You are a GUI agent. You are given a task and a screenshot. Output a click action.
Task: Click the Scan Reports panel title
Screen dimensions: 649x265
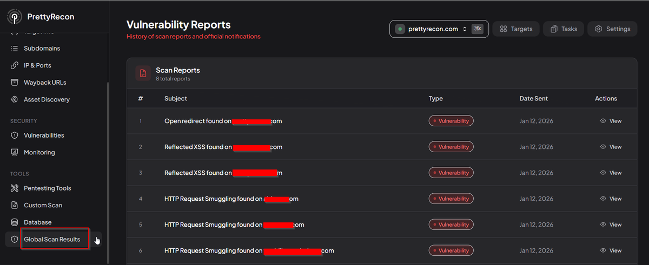[x=178, y=70]
